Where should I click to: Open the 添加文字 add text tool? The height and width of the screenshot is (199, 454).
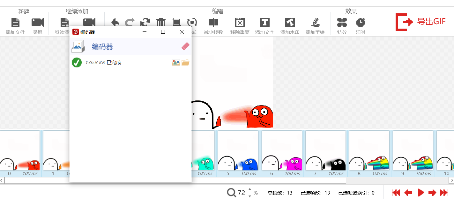264,23
